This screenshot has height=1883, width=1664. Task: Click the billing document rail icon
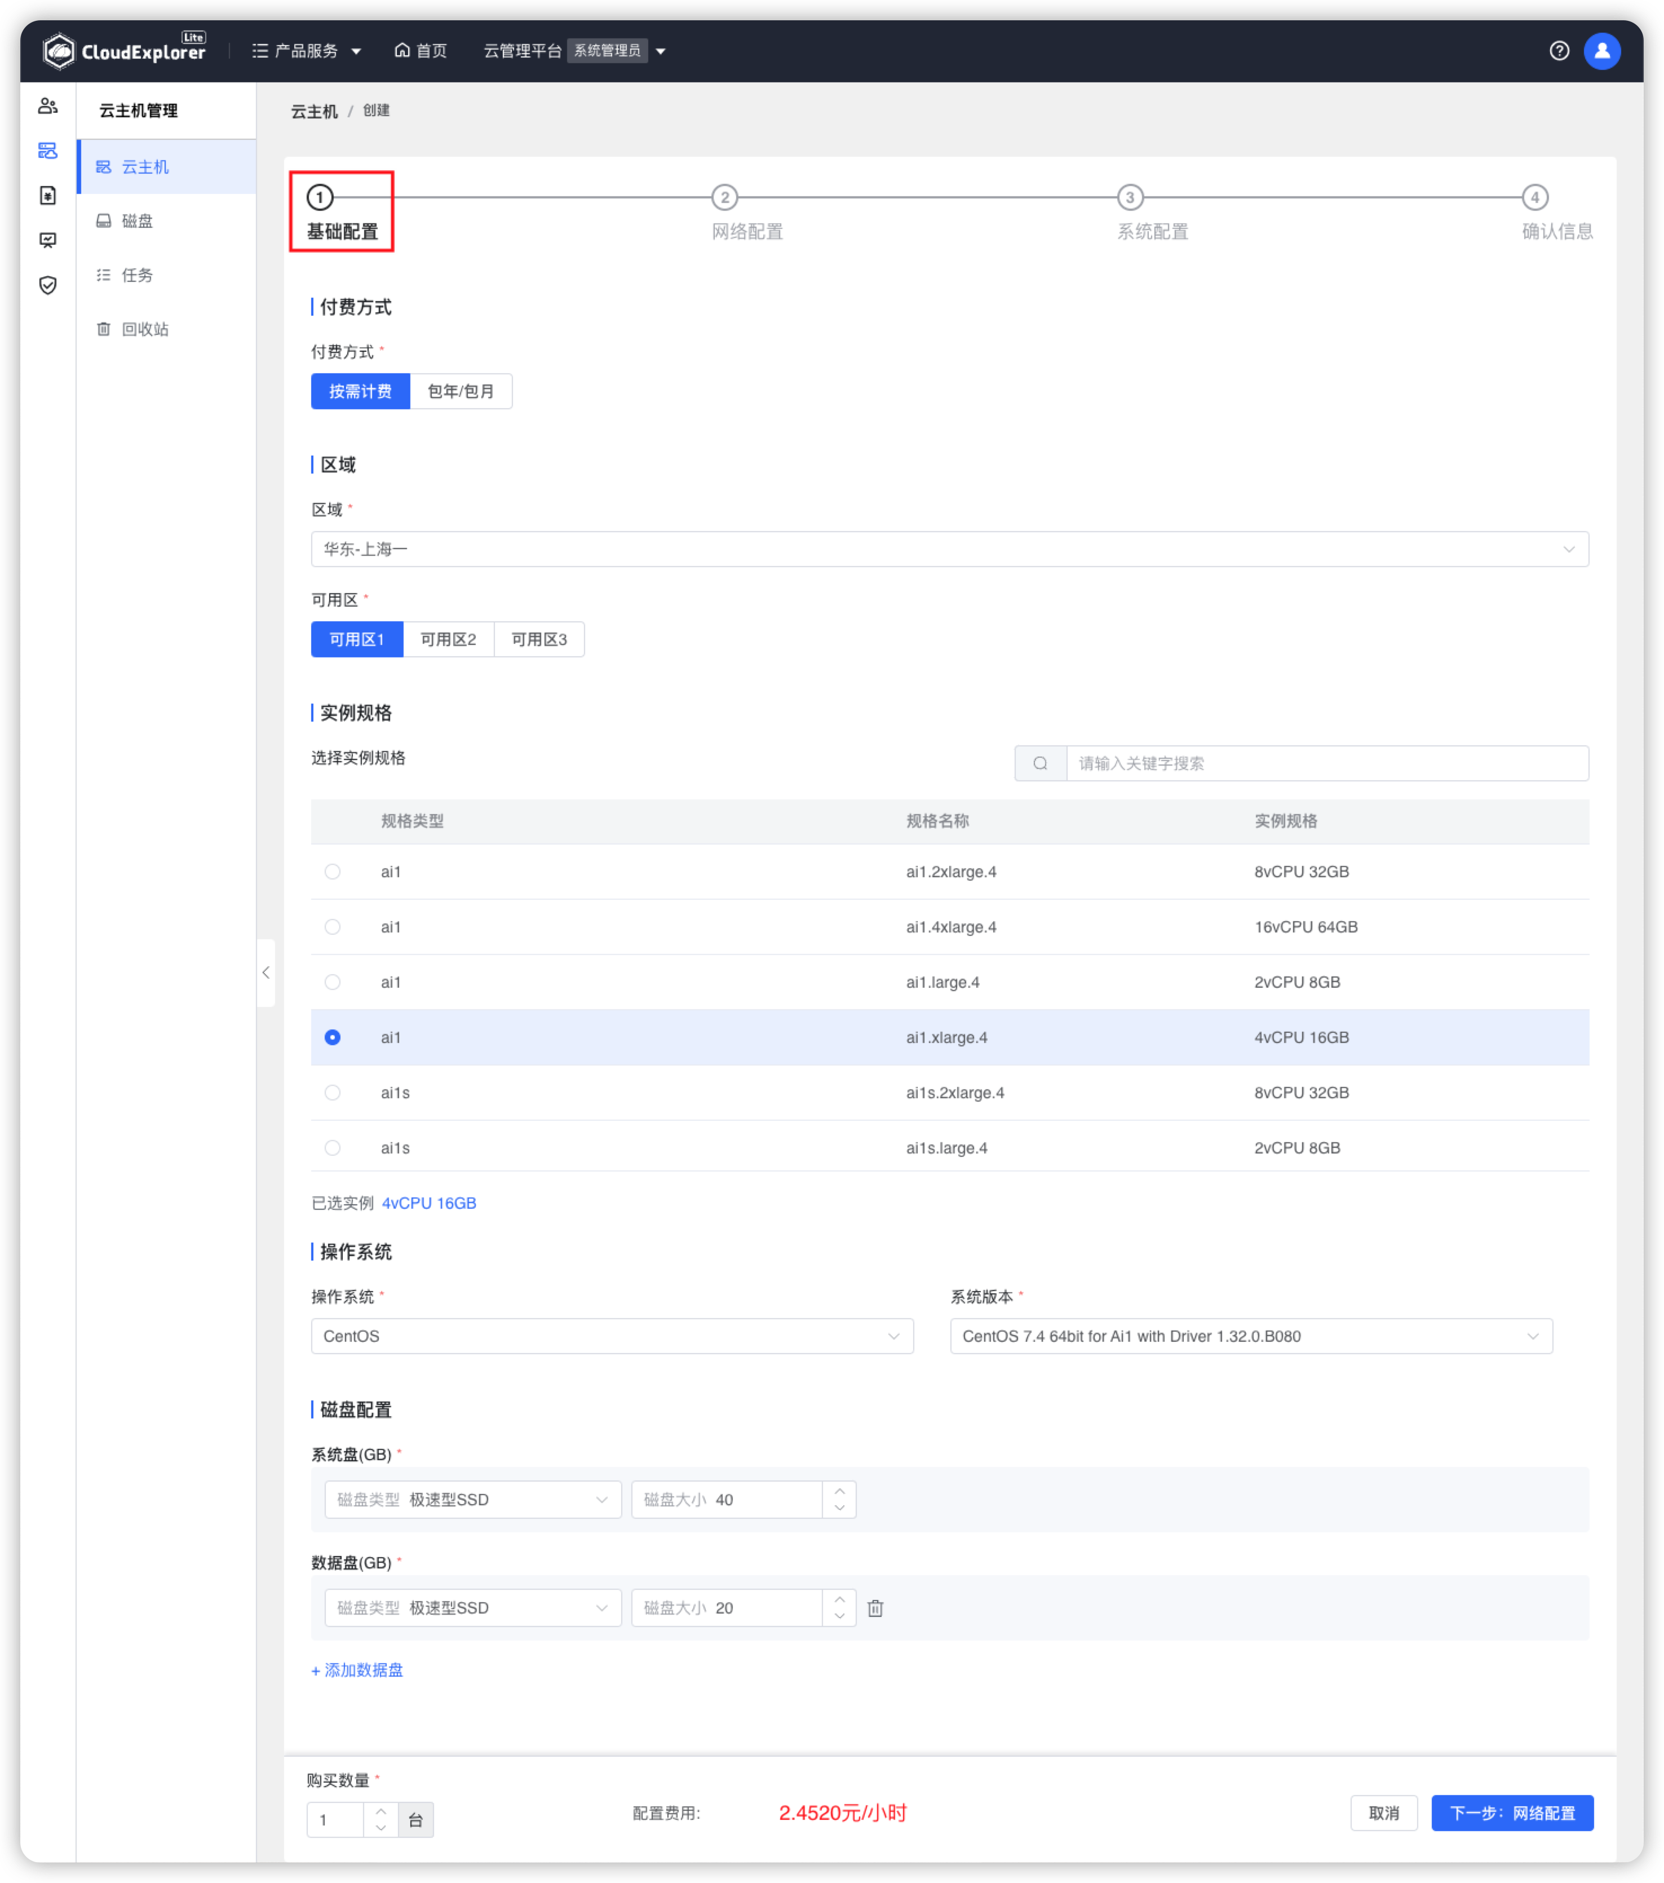point(48,195)
